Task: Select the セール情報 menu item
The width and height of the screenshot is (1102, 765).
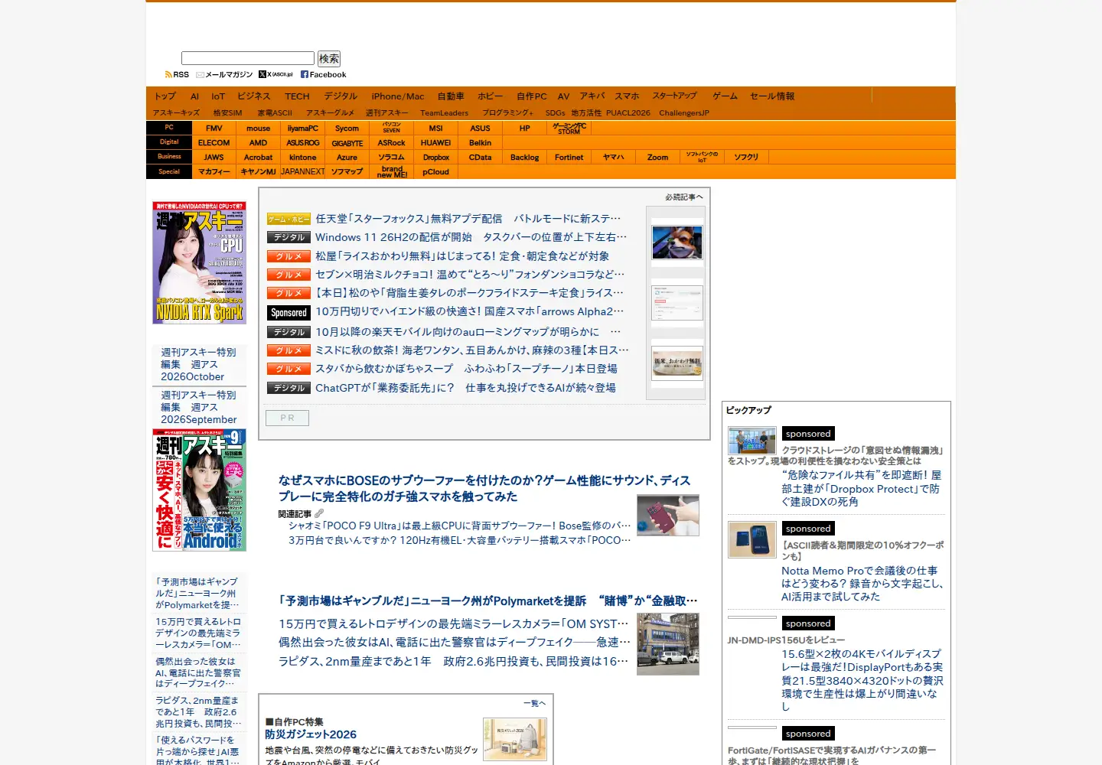Action: [x=772, y=96]
